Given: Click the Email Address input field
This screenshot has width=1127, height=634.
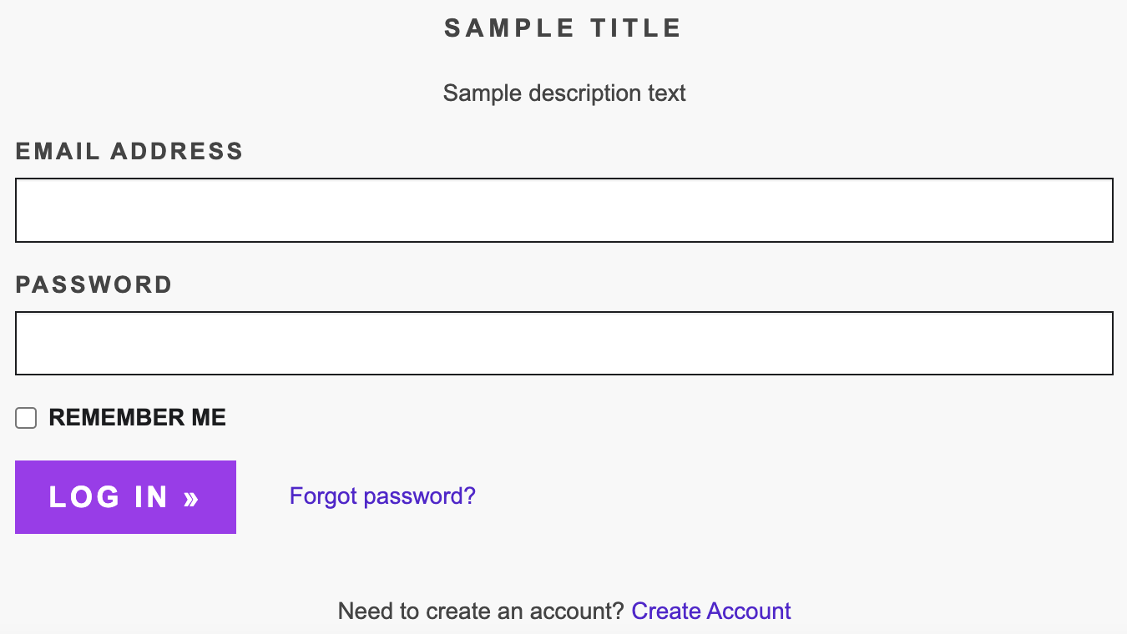Looking at the screenshot, I should pos(563,210).
